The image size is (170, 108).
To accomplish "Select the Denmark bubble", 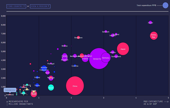I will [106, 32].
